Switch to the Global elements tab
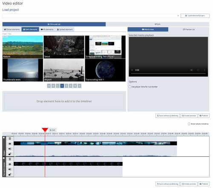Screen dimensions: 213x188 pos(12,29)
